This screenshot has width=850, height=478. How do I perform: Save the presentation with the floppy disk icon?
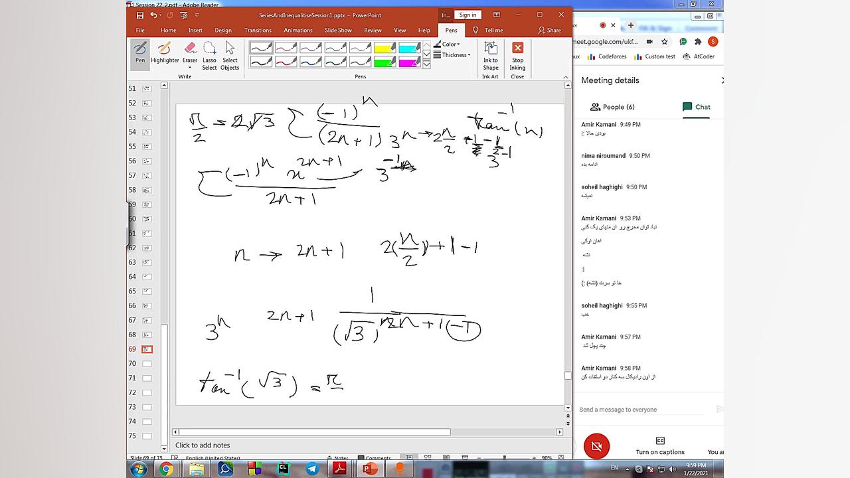click(139, 15)
